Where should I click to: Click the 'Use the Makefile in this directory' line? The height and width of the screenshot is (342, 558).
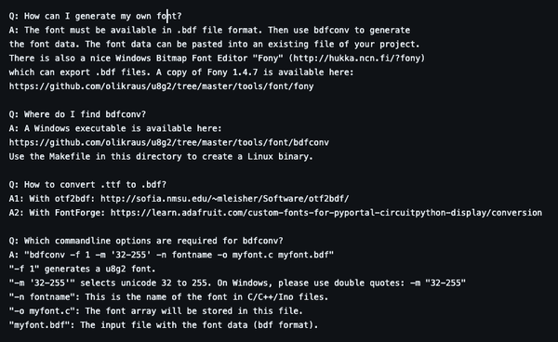[x=161, y=157]
